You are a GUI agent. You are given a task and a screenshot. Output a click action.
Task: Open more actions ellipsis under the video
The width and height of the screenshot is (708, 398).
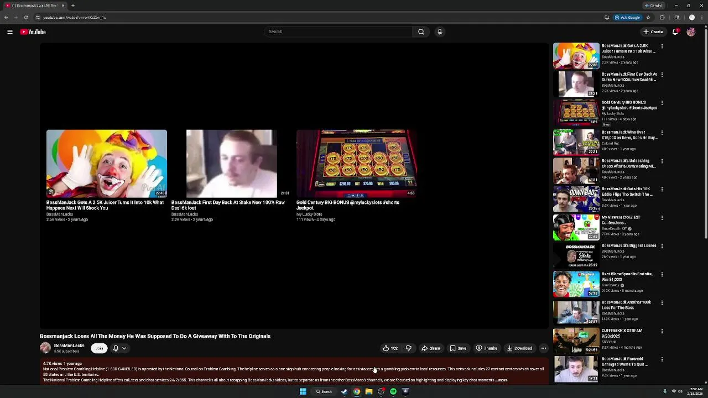tap(544, 348)
